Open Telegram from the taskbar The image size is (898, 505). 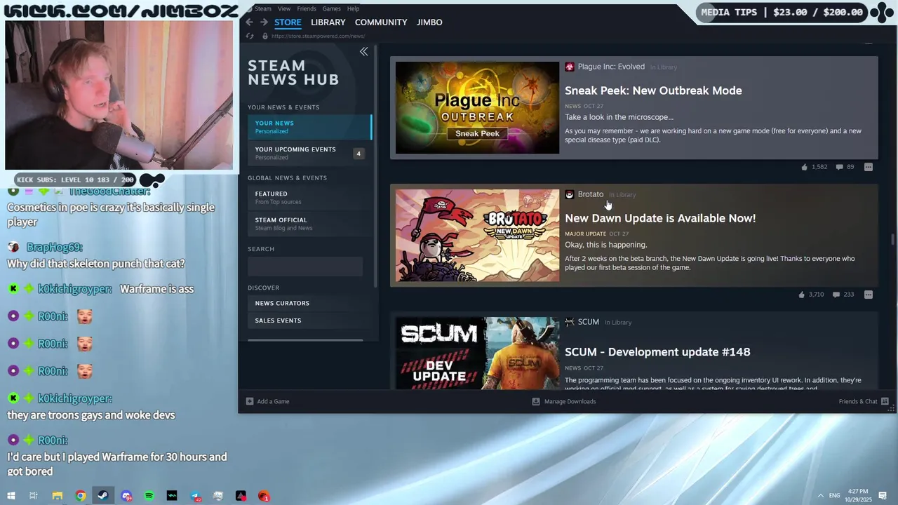(196, 496)
